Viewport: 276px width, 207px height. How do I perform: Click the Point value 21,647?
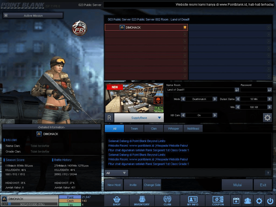(86, 197)
